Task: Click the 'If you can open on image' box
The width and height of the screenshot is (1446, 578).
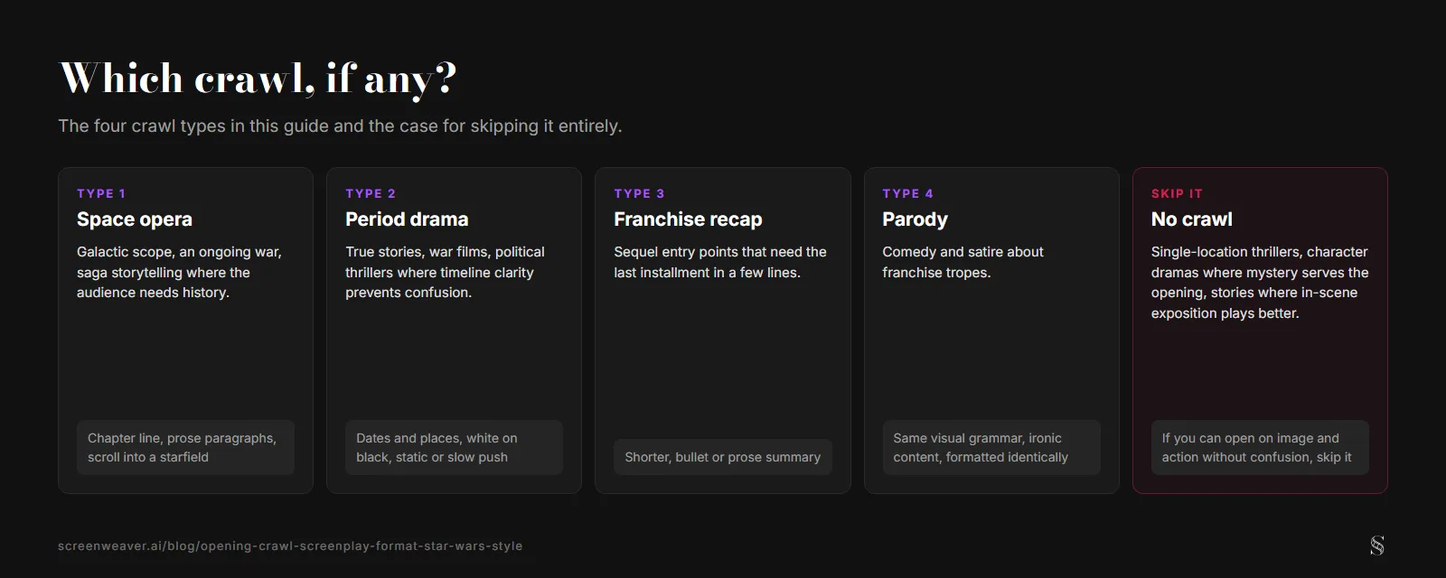Action: tap(1260, 447)
